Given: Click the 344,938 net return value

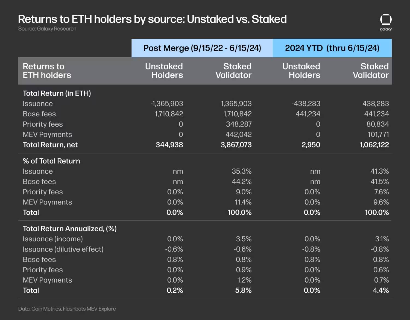Looking at the screenshot, I should click(x=169, y=145).
